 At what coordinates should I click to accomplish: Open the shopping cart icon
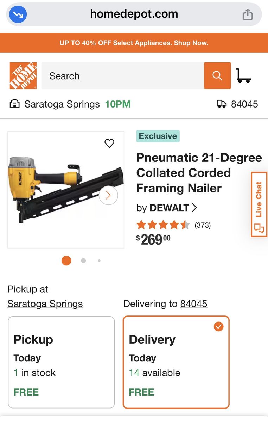[x=243, y=76]
